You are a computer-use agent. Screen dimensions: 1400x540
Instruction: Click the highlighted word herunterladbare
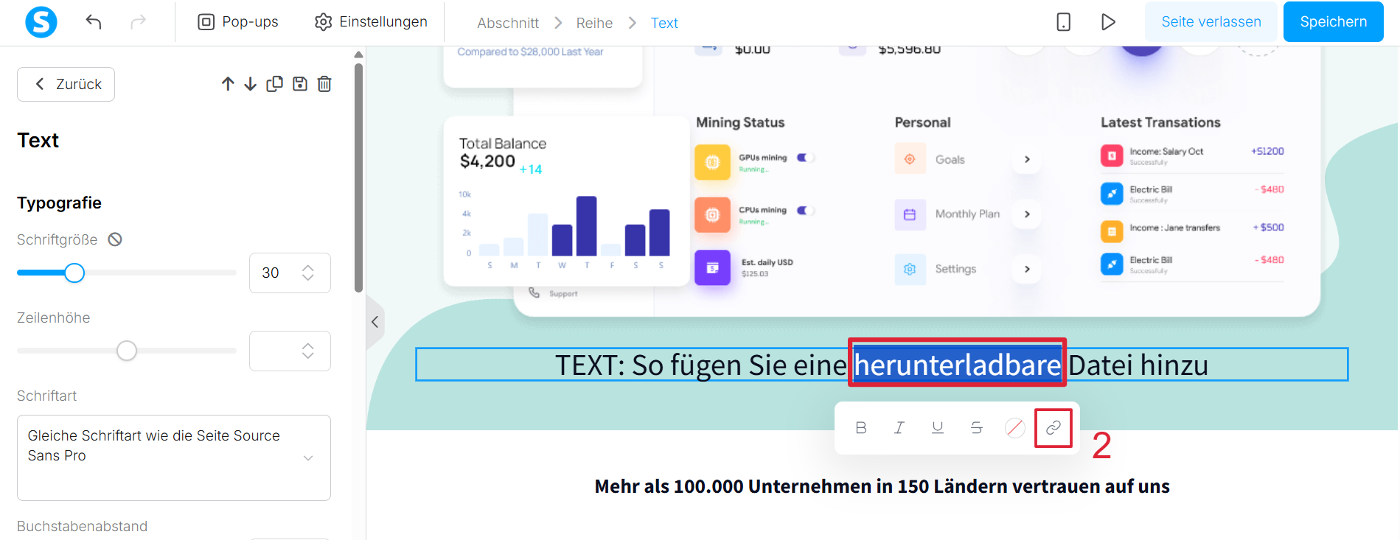point(957,365)
